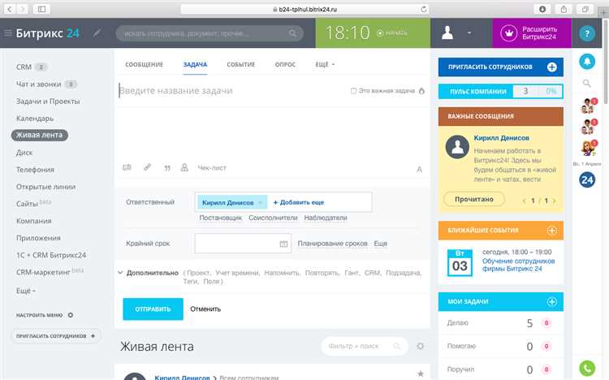The image size is (609, 380).
Task: Open the dropdown arrow next to profile avatar
Action: (x=469, y=33)
